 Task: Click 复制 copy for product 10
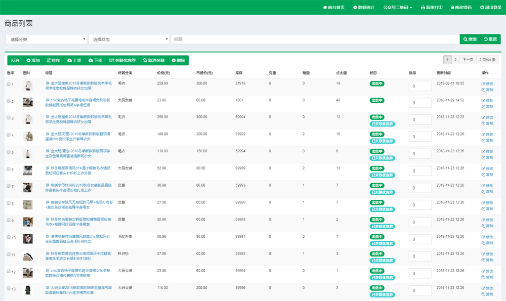487,243
